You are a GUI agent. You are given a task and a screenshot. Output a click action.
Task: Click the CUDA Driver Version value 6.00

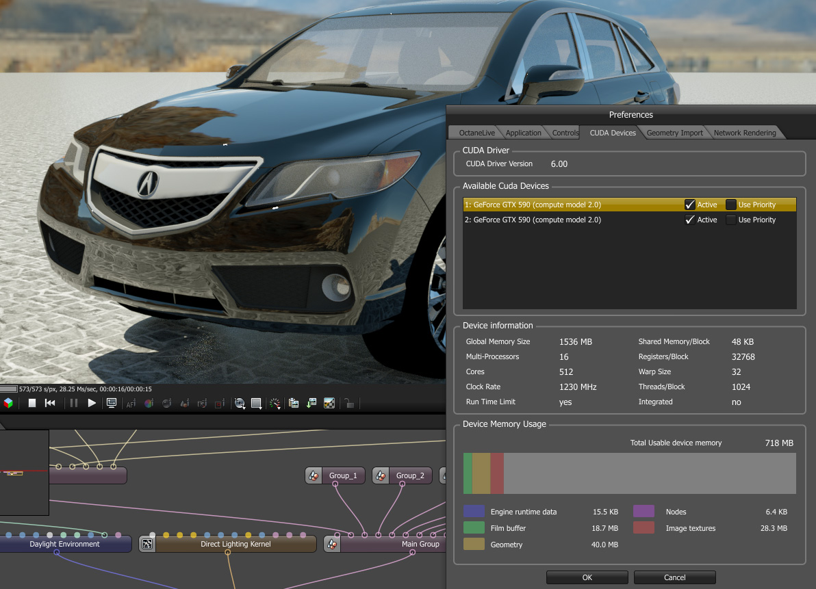point(559,163)
